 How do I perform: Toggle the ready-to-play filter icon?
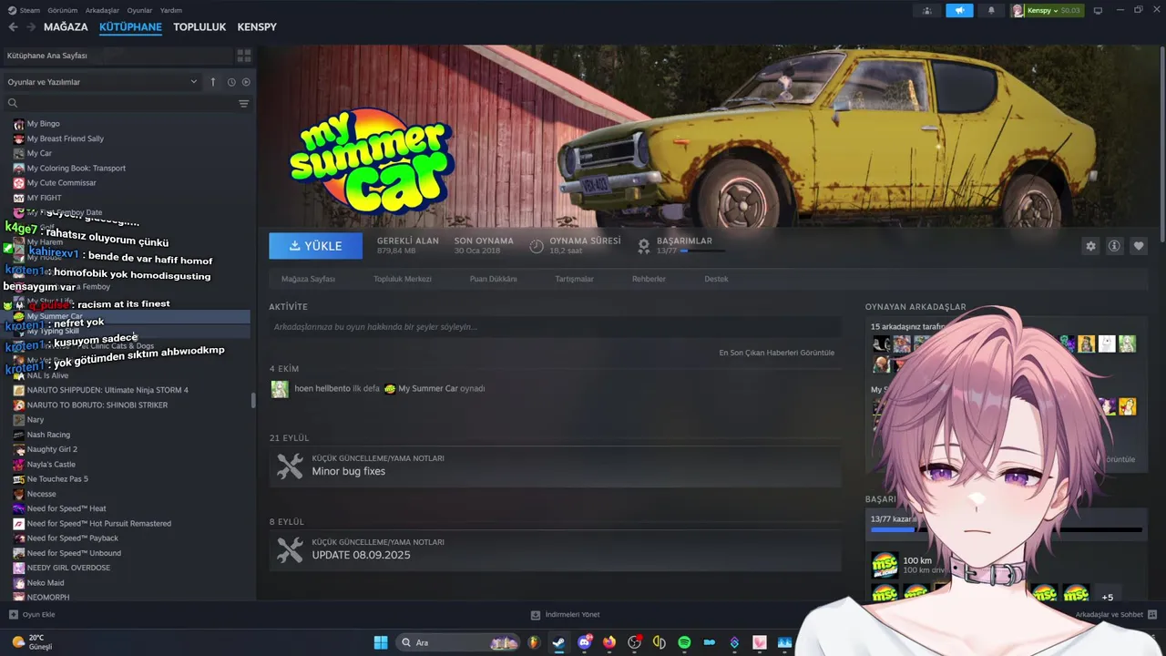246,82
